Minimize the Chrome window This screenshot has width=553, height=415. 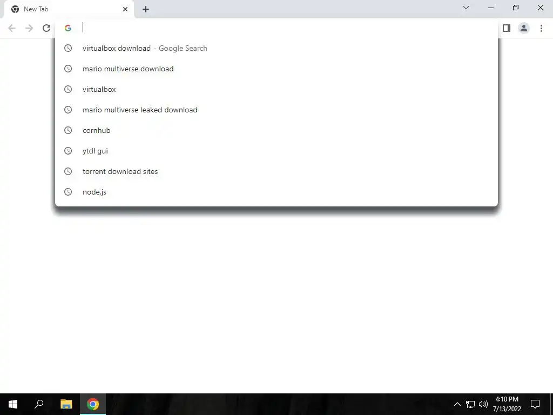(491, 8)
